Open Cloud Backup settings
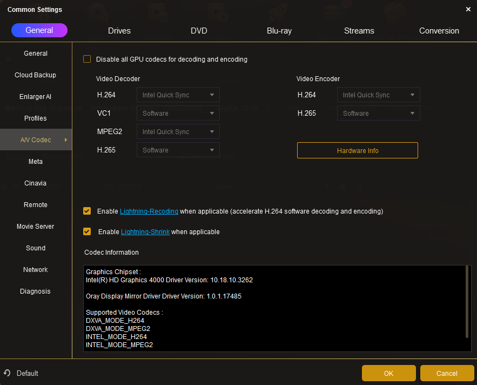 tap(36, 75)
